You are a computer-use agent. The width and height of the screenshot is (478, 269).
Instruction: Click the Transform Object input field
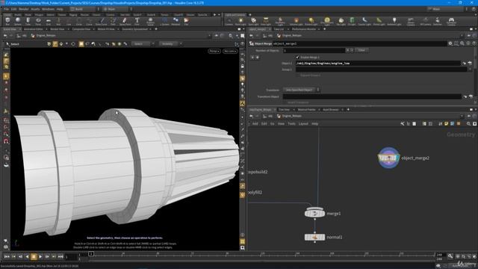(x=372, y=96)
